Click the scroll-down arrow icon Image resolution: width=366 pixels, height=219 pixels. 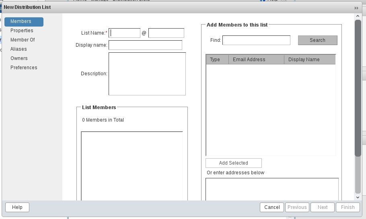(x=358, y=197)
